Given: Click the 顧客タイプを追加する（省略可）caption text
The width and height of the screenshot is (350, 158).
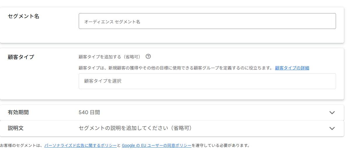Looking at the screenshot, I should (110, 57).
